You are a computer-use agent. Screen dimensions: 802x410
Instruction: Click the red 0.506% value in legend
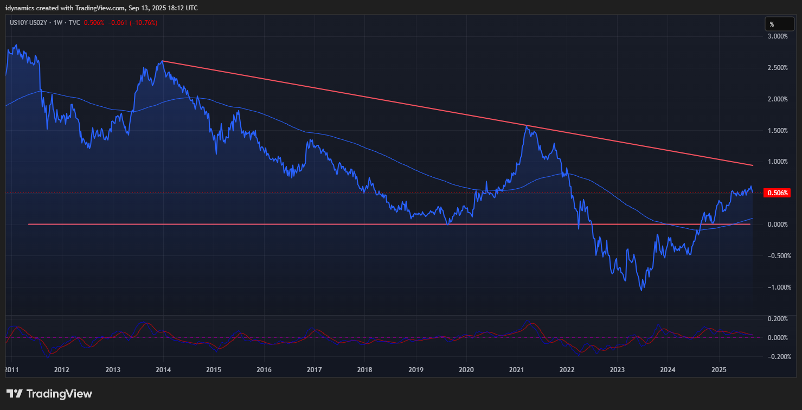[94, 23]
